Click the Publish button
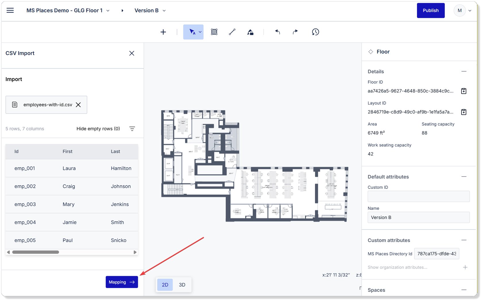This screenshot has width=481, height=300. [430, 10]
